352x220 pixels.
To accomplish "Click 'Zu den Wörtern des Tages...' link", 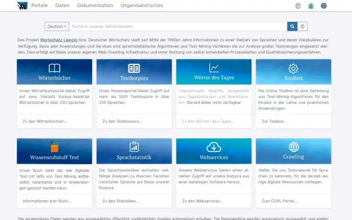I will 208,121.
